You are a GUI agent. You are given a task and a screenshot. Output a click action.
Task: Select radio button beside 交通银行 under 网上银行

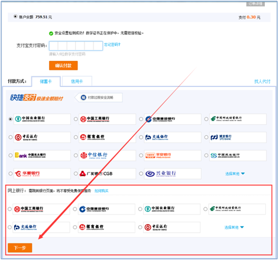point(9,227)
